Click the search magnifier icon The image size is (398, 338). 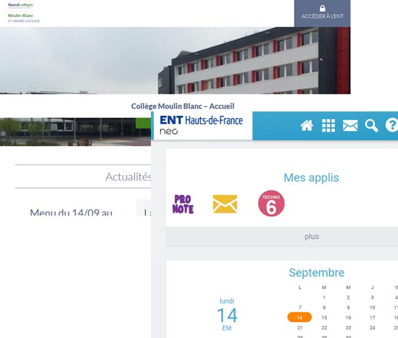pos(371,125)
